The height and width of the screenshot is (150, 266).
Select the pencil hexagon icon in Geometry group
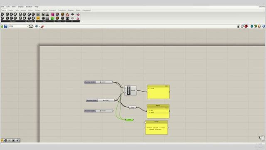[2, 18]
